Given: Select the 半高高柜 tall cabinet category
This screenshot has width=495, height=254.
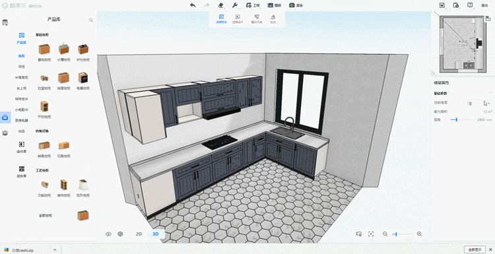Looking at the screenshot, I should click(x=22, y=77).
